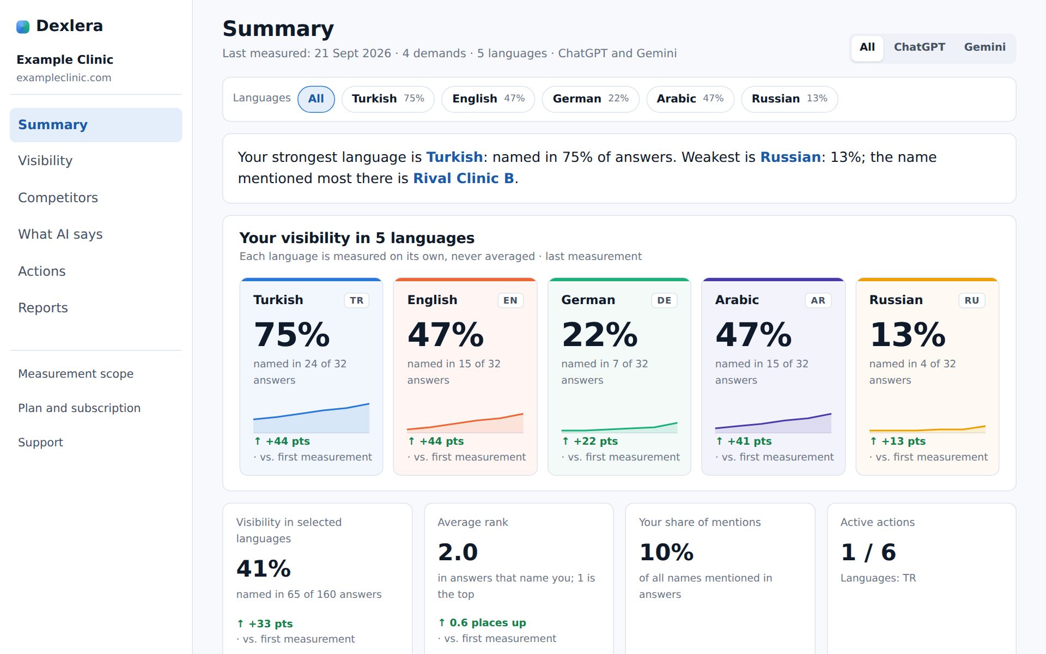Open What AI says page

pos(96,234)
